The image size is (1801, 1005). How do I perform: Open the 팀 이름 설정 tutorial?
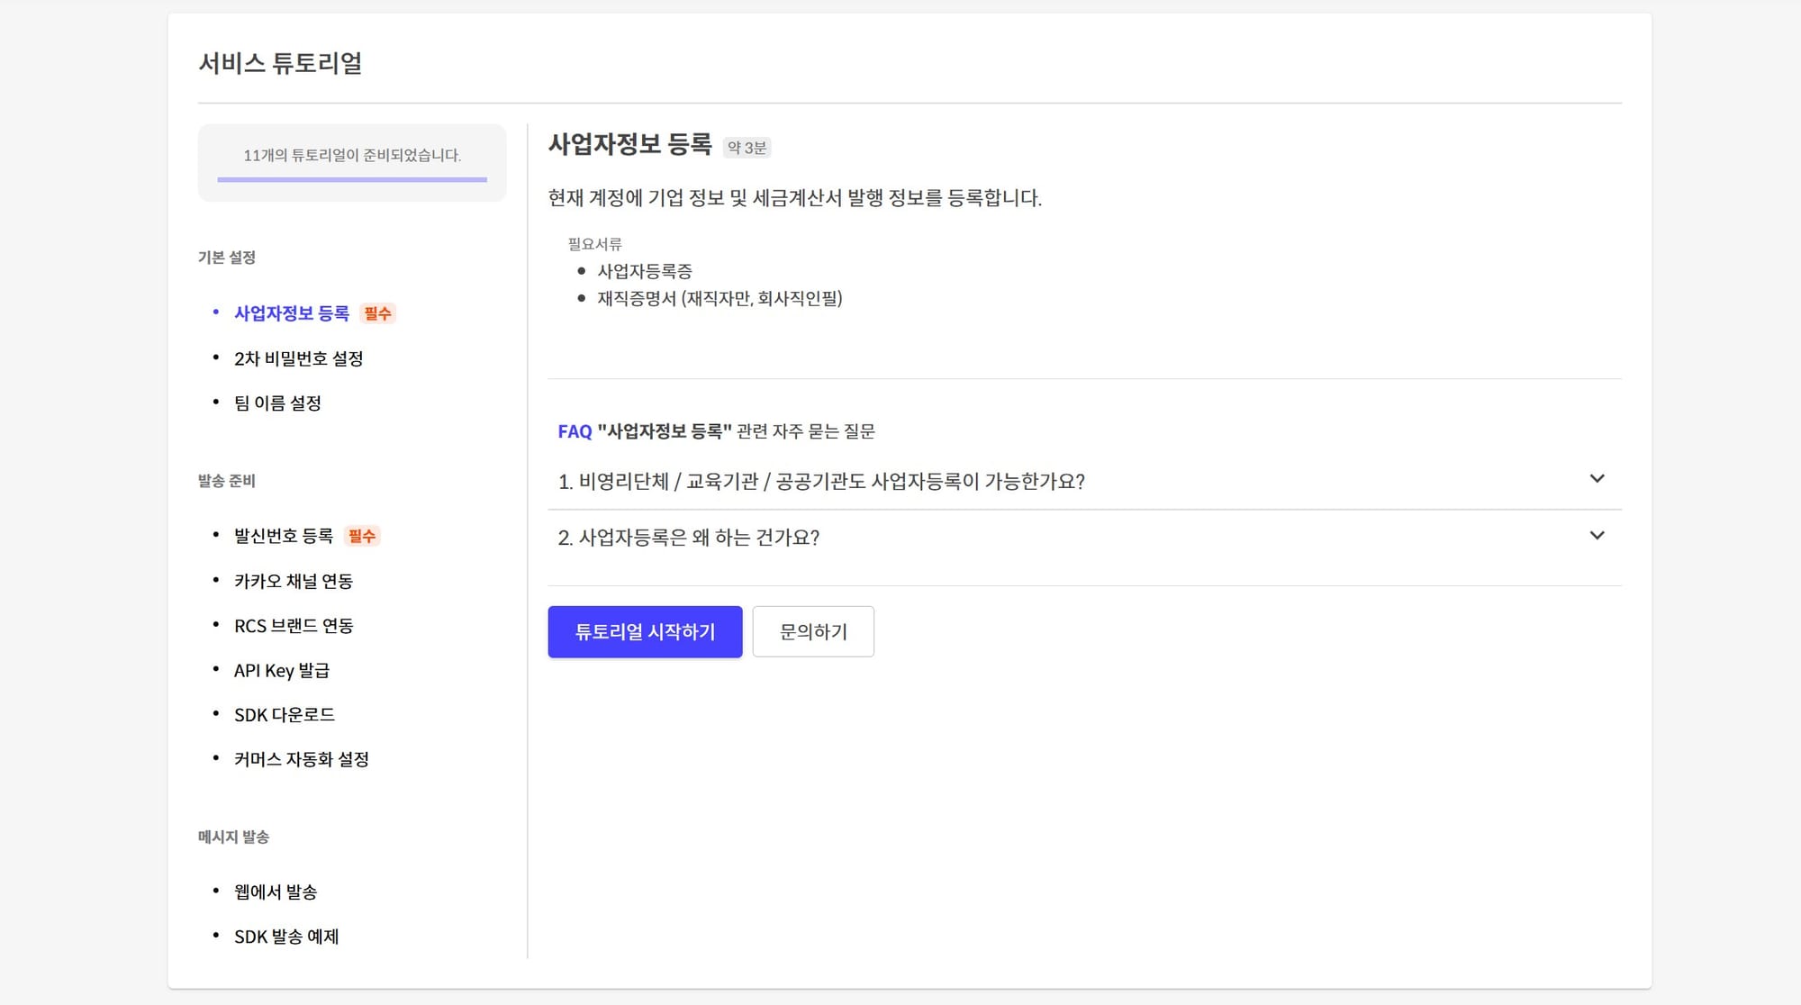(279, 403)
